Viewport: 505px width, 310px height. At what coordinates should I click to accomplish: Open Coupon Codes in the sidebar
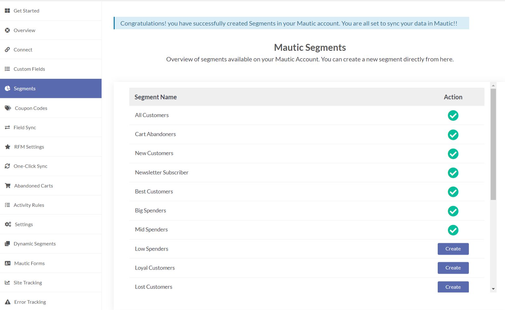pyautogui.click(x=51, y=108)
